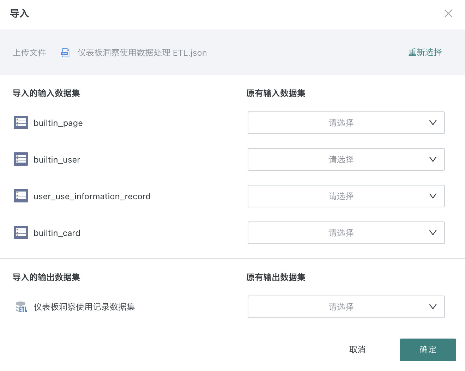Click 重新选择 to reselect file

425,53
